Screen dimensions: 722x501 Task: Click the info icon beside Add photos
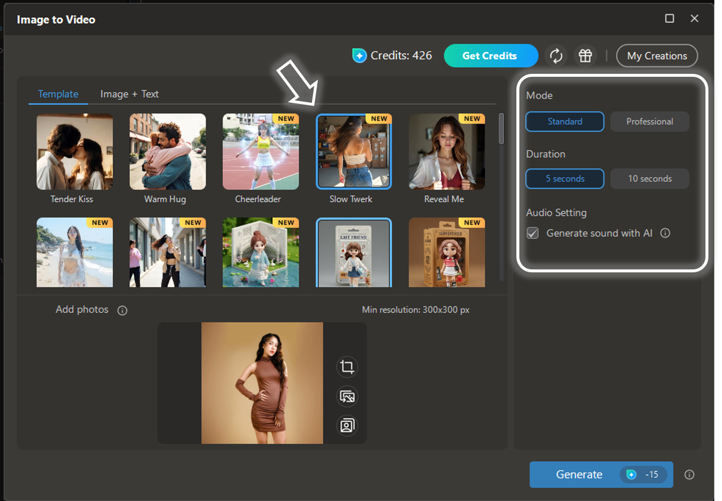[122, 310]
